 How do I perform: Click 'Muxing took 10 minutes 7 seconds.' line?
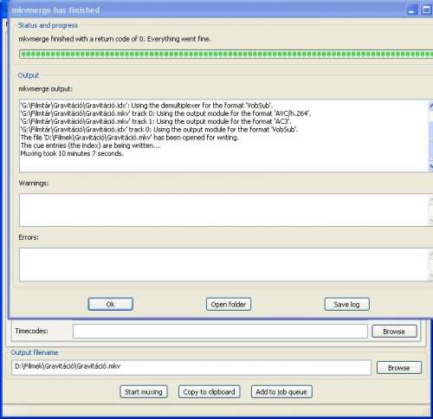pos(72,153)
